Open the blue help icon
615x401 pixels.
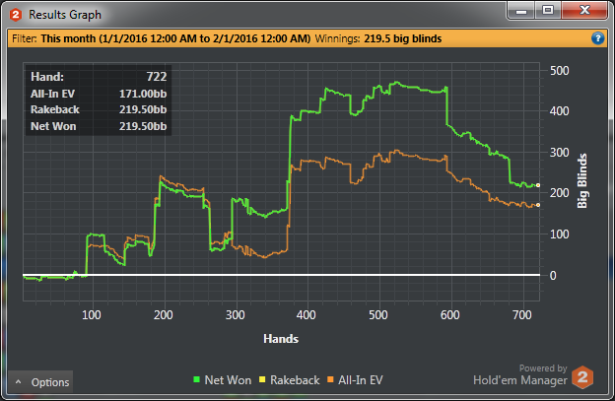[597, 38]
